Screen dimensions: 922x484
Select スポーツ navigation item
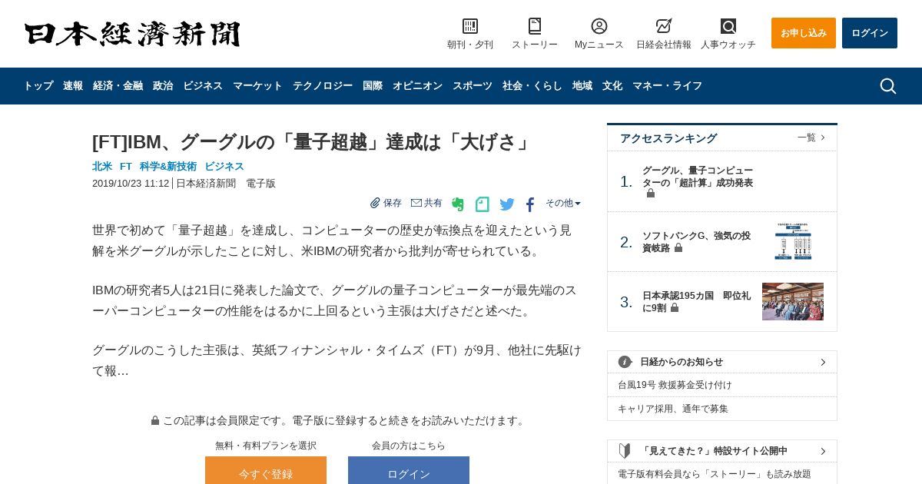(473, 86)
